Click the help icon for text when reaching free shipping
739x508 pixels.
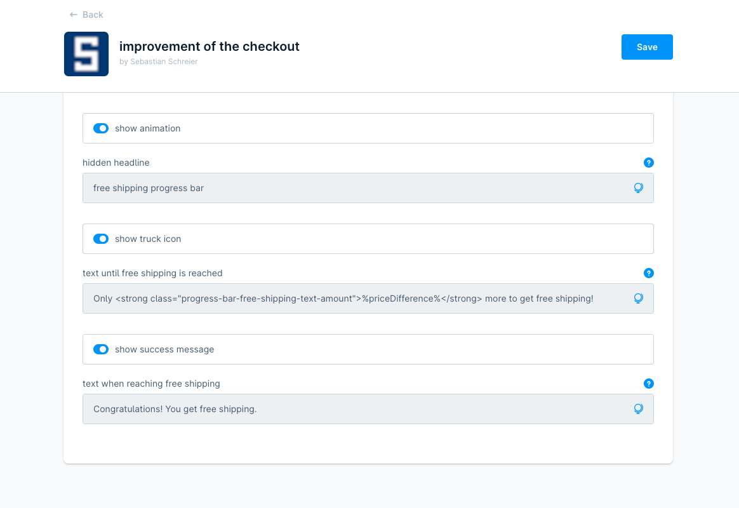[x=648, y=384]
